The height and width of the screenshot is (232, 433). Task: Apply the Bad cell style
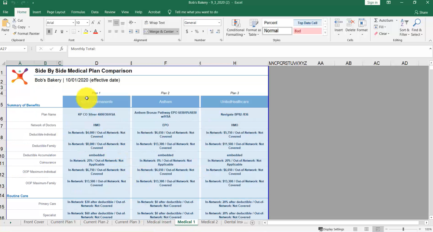point(307,31)
